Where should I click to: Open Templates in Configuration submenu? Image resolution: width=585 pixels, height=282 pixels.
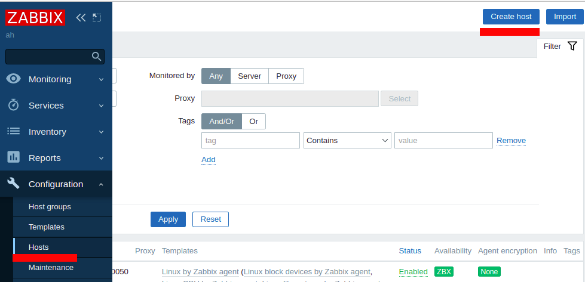(x=47, y=227)
